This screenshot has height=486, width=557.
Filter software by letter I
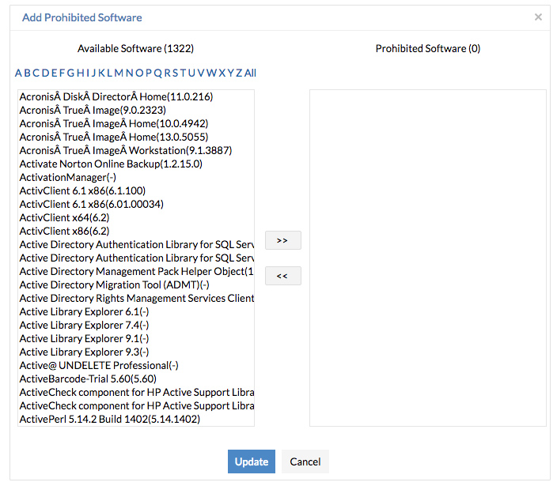[x=88, y=73]
